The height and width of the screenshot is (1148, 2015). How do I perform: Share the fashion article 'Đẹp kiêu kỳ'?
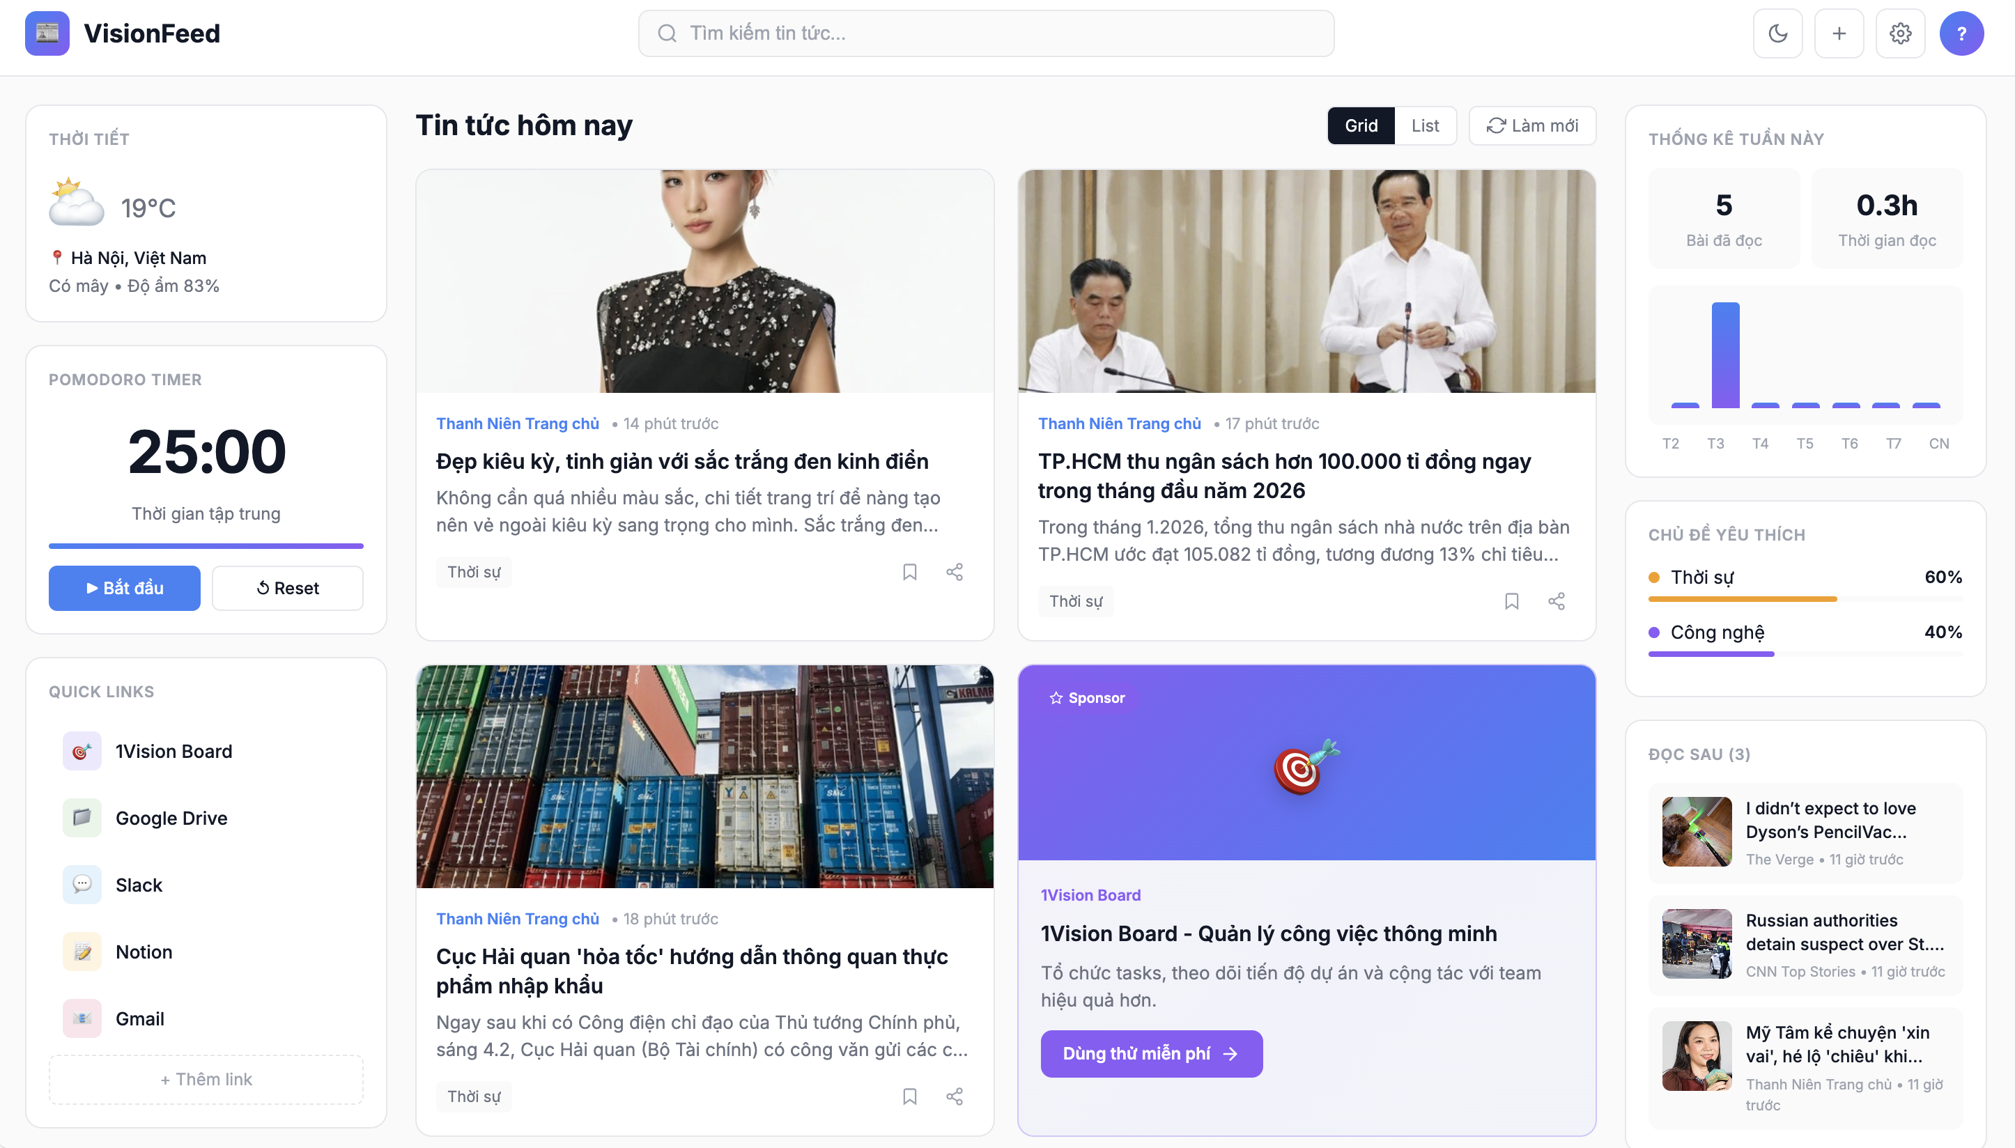955,573
